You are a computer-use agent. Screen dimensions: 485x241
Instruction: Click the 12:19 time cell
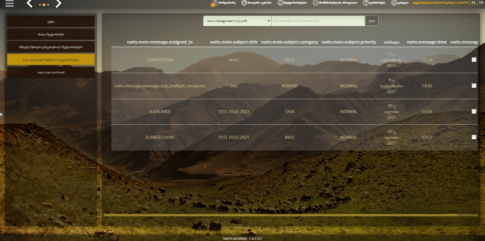pyautogui.click(x=427, y=60)
